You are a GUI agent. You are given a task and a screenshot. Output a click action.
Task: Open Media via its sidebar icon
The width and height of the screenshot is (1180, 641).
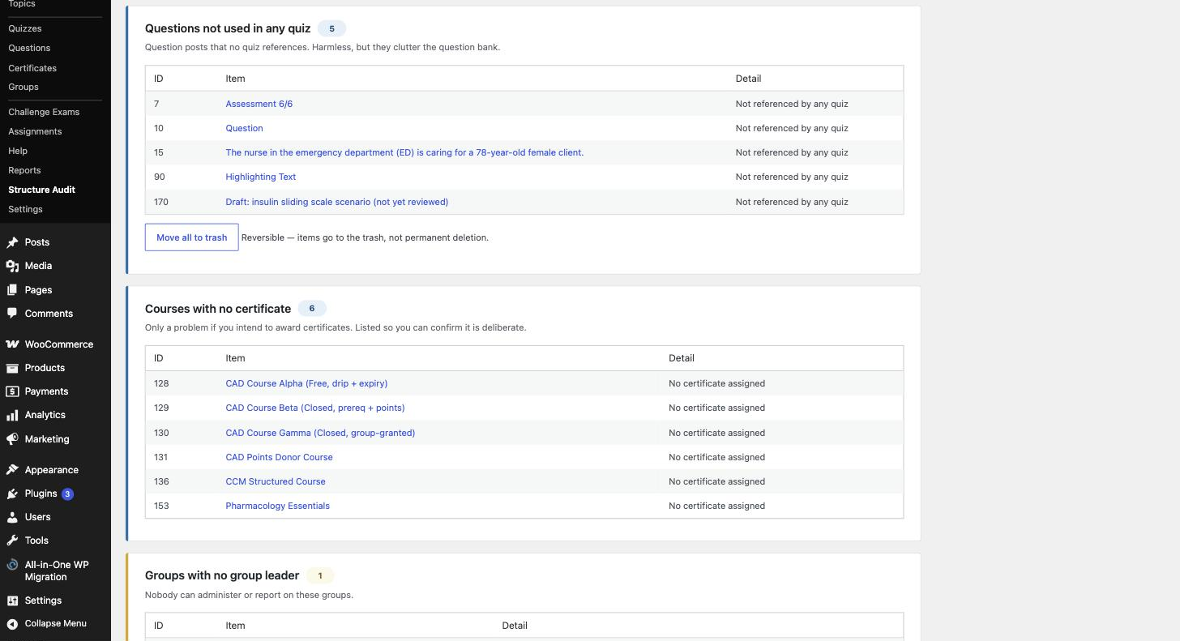12,266
